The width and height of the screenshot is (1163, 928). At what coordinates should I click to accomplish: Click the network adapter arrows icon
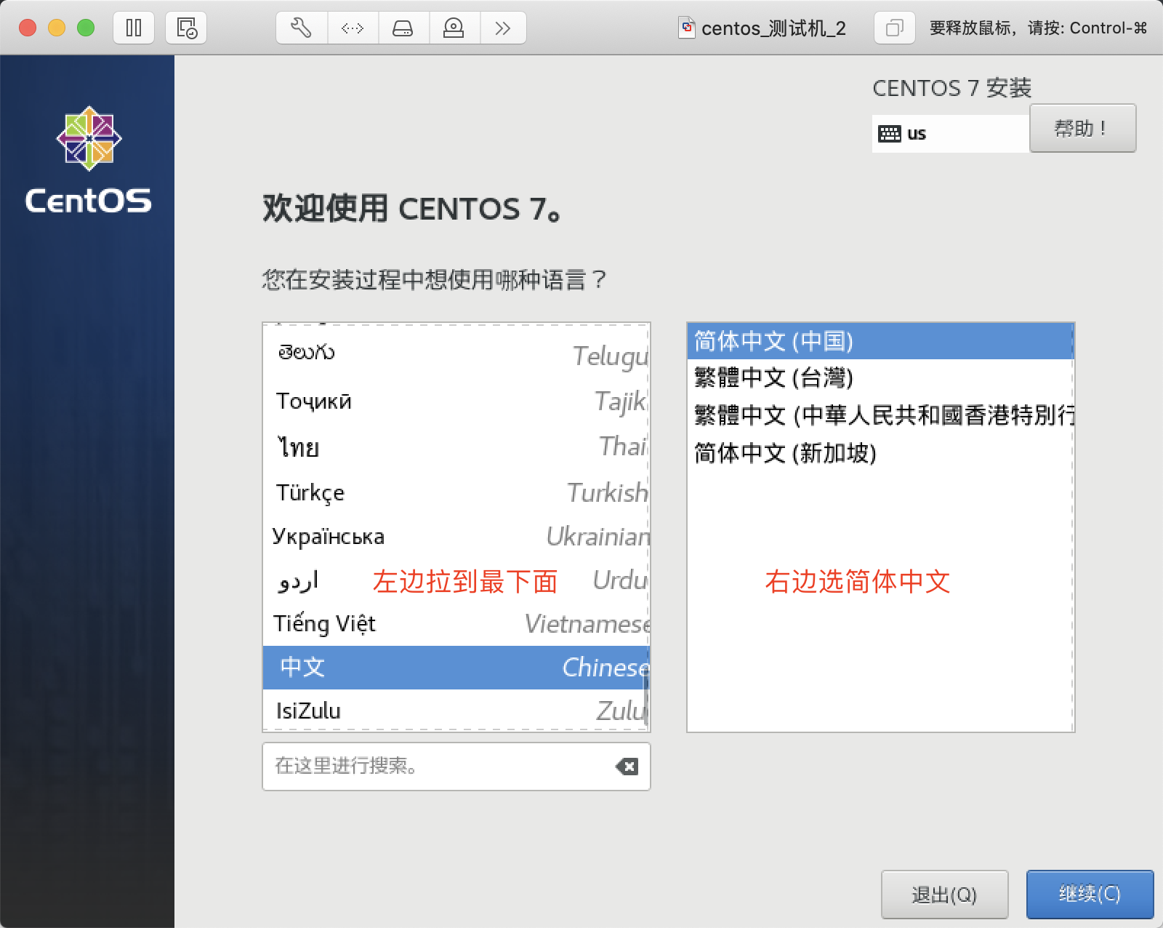pyautogui.click(x=353, y=28)
